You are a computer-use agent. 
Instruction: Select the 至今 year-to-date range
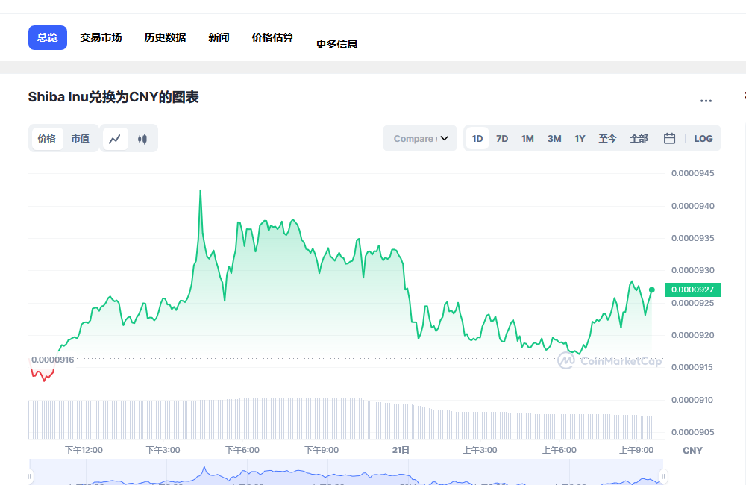point(607,139)
